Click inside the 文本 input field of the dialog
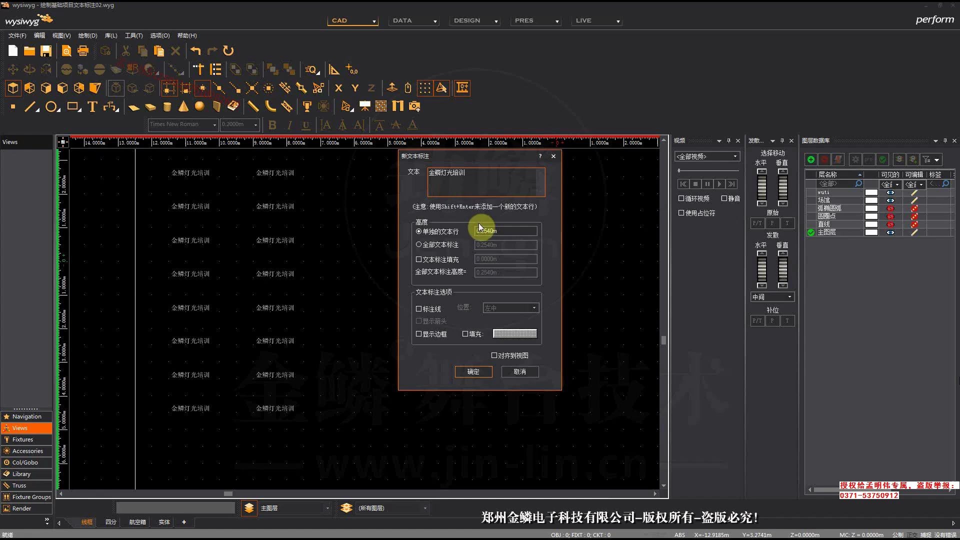 (485, 182)
